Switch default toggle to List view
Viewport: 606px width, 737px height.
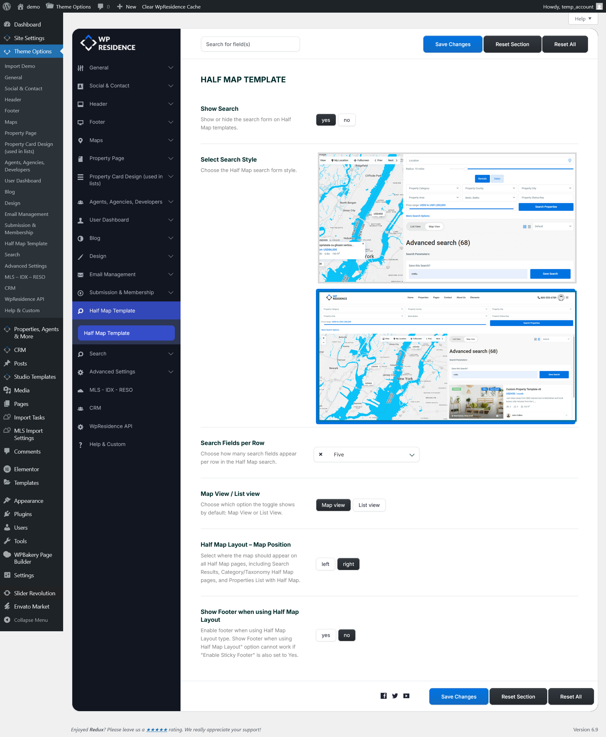369,505
